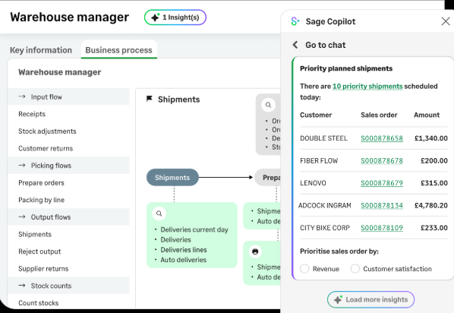Click the Sage Copilot logo icon
This screenshot has width=454, height=313.
click(x=295, y=21)
